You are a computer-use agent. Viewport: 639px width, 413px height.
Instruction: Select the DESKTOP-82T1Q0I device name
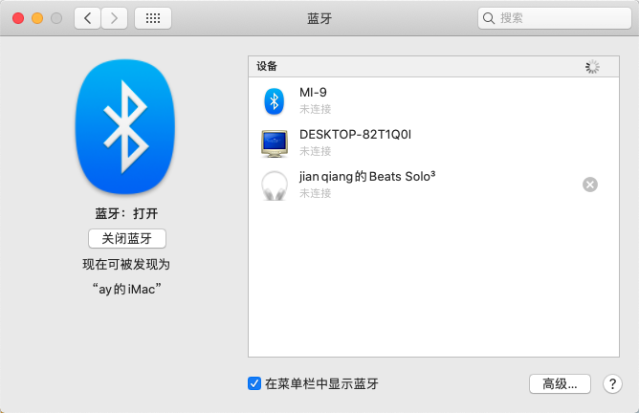[355, 135]
